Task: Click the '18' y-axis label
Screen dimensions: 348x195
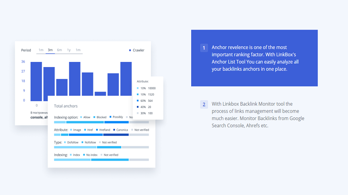Action: (x=23, y=81)
